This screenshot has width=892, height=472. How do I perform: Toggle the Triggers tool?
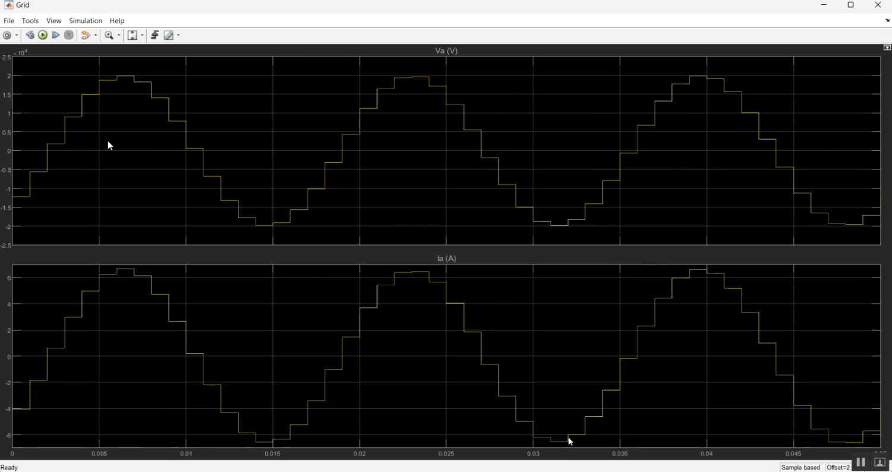coord(155,36)
